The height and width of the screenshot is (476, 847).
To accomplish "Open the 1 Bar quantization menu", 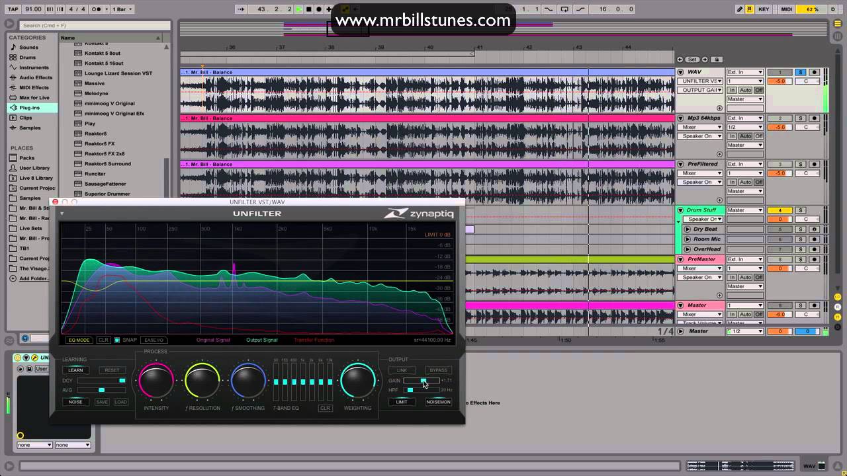I will click(x=122, y=9).
